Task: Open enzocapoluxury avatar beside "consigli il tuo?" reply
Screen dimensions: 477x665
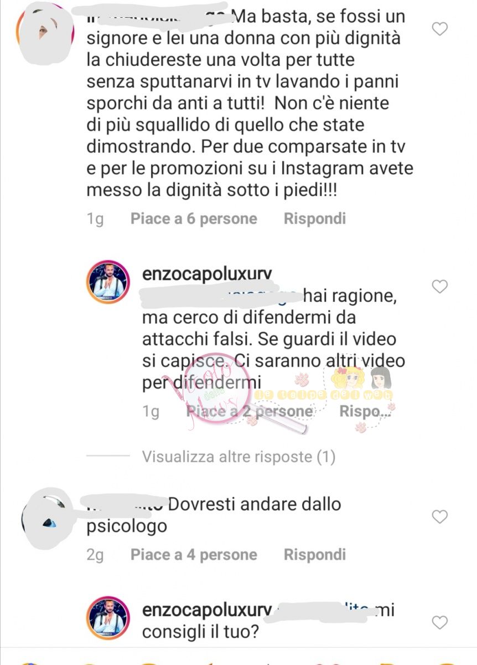Action: pos(108,618)
